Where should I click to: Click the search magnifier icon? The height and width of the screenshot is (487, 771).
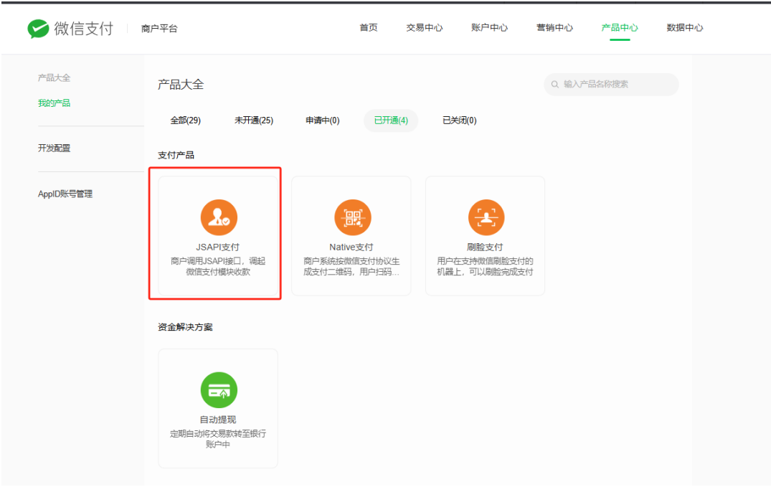pos(554,85)
